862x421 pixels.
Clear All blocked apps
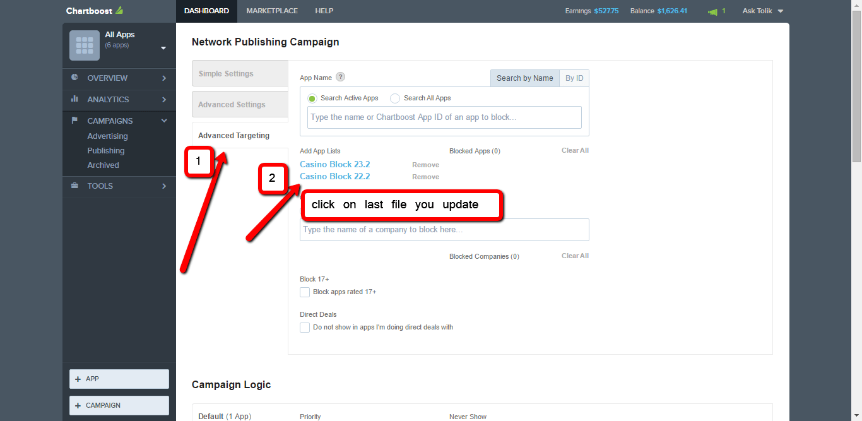pyautogui.click(x=575, y=151)
